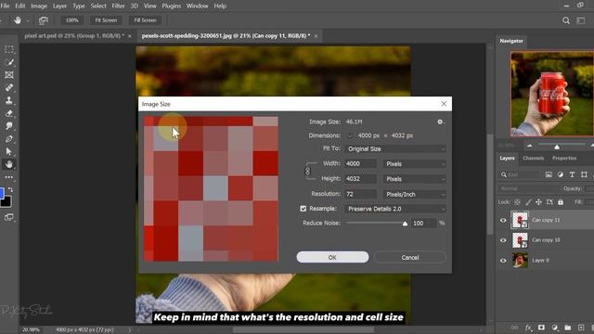The height and width of the screenshot is (334, 594).
Task: Open the Filter menu
Action: pos(118,6)
